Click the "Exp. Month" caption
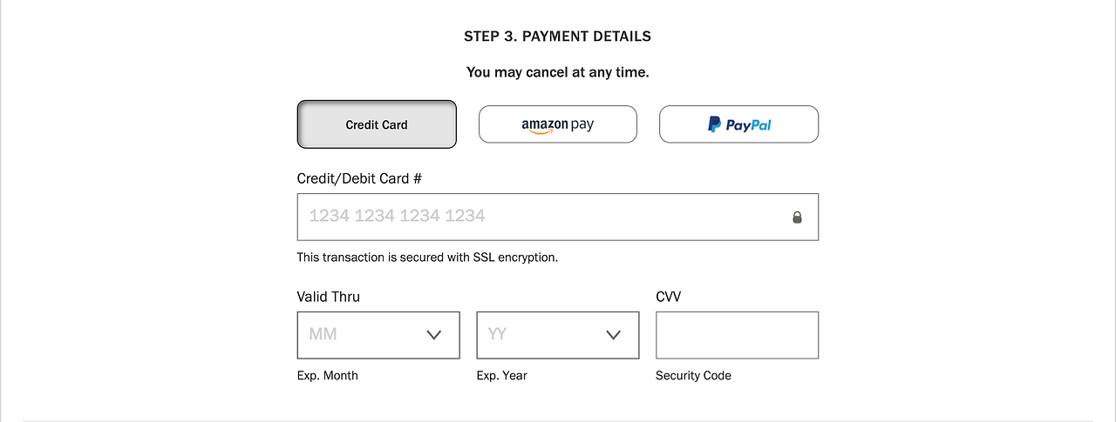The height and width of the screenshot is (422, 1116). (327, 376)
